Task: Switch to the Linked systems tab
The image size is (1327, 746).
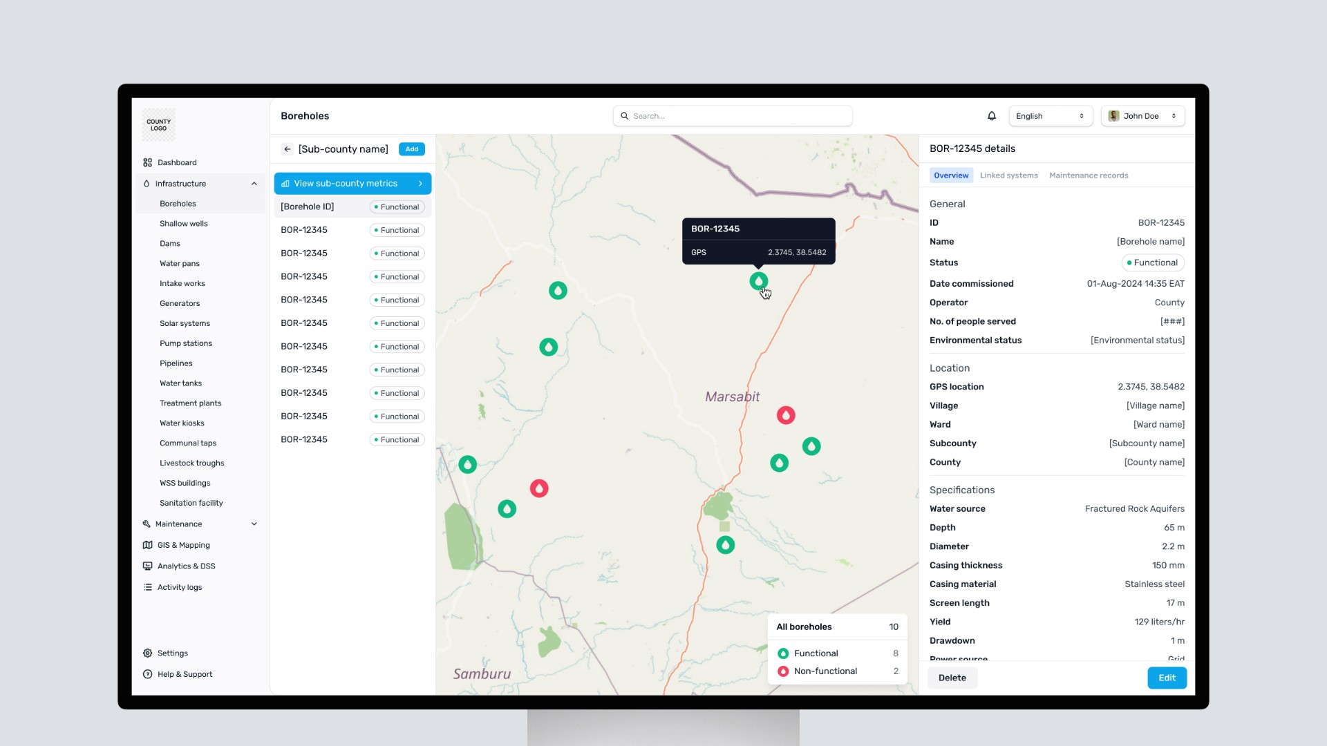Action: coord(1008,175)
